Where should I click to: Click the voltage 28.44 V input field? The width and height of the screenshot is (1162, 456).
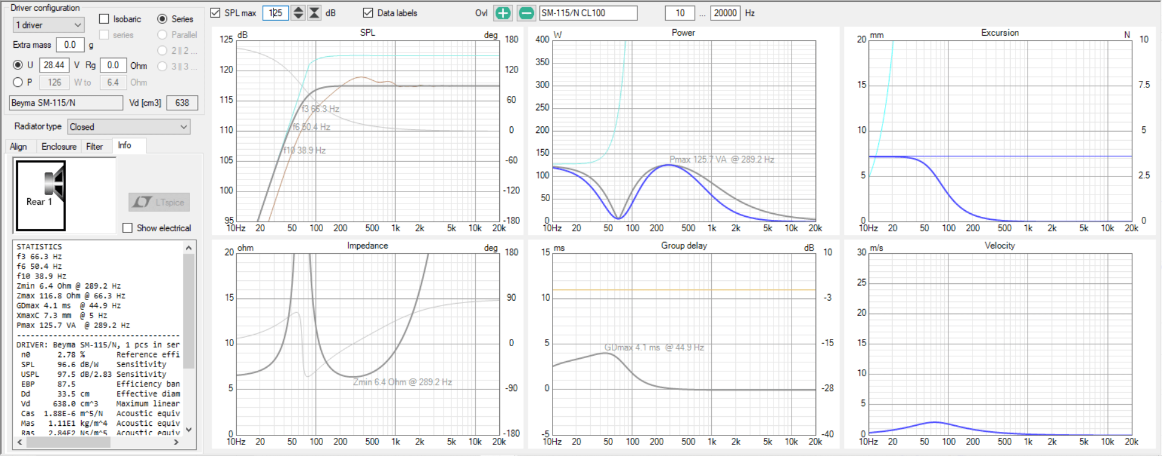(x=54, y=65)
